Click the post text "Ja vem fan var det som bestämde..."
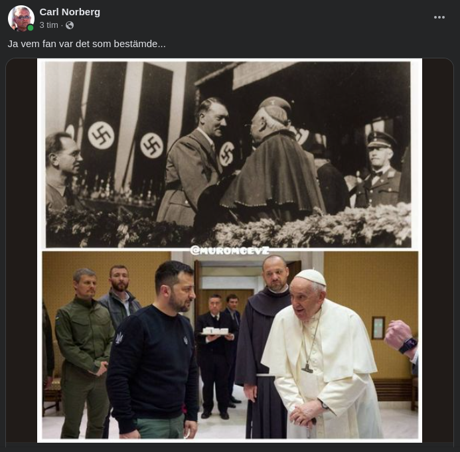This screenshot has height=452, width=460. (87, 44)
